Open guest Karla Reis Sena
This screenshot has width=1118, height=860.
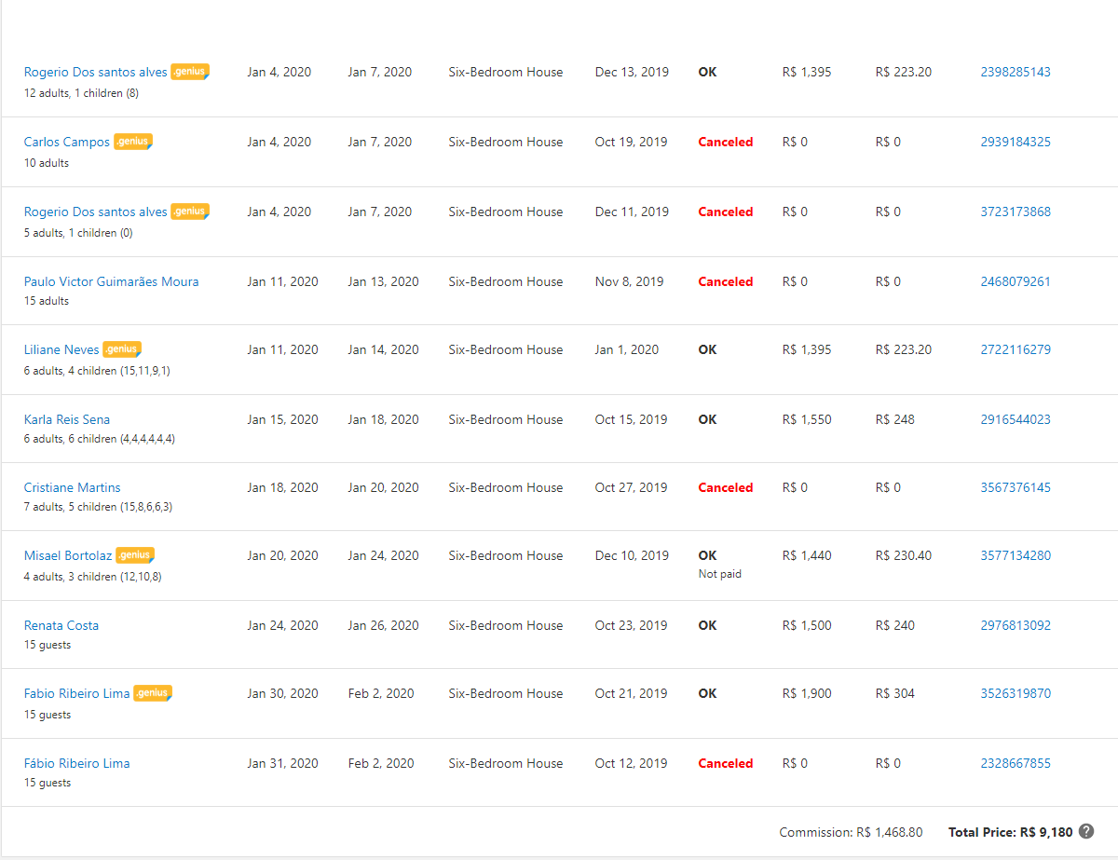[67, 420]
